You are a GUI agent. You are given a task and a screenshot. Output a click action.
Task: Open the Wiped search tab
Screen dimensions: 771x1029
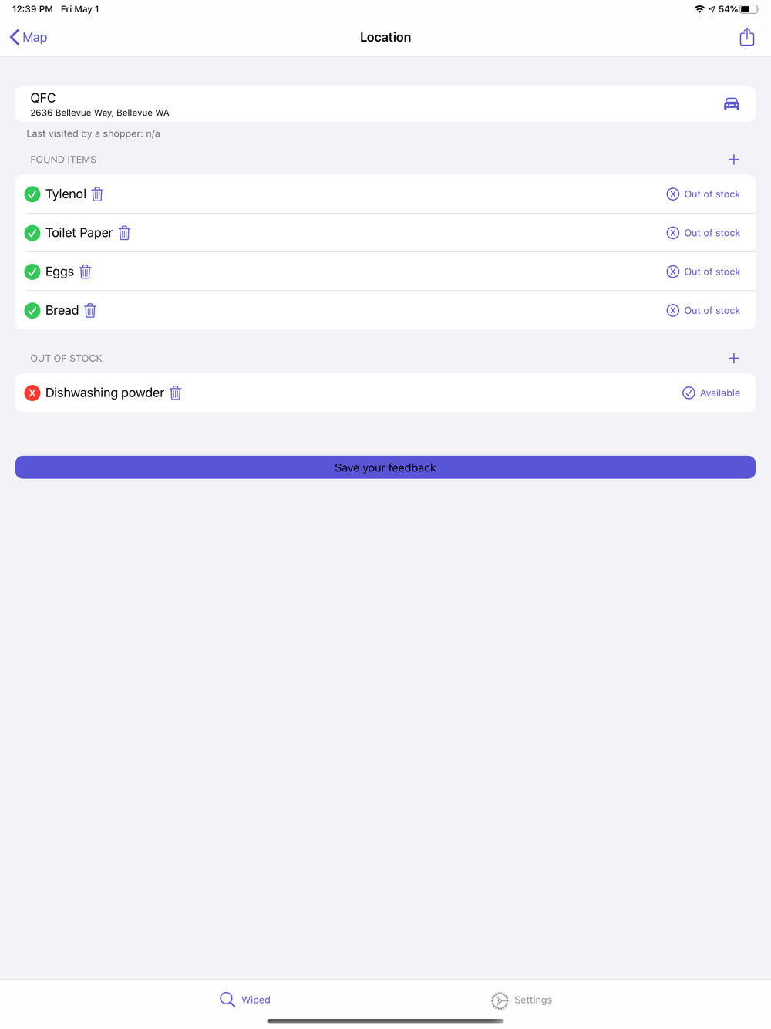point(245,1000)
